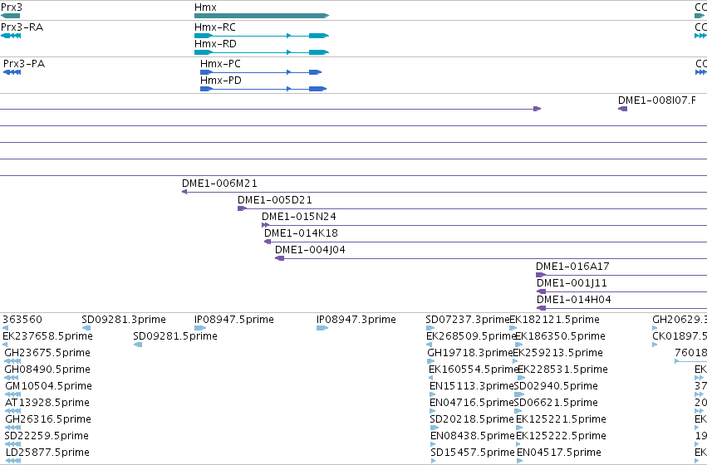
Task: Click the EK268509.5prime EST label
Action: [x=471, y=336]
